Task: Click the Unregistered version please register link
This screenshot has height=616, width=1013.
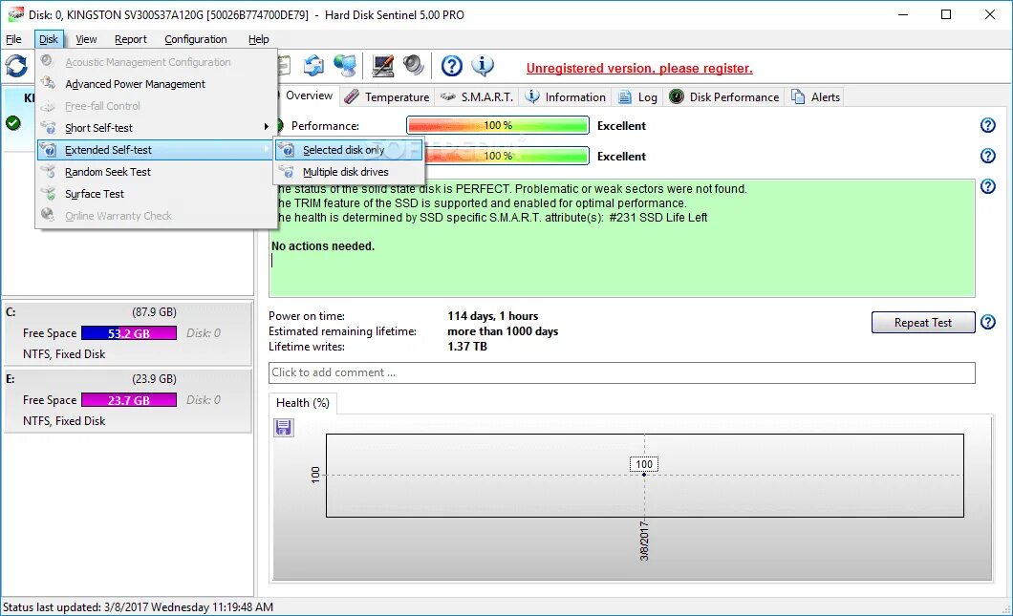Action: (639, 68)
